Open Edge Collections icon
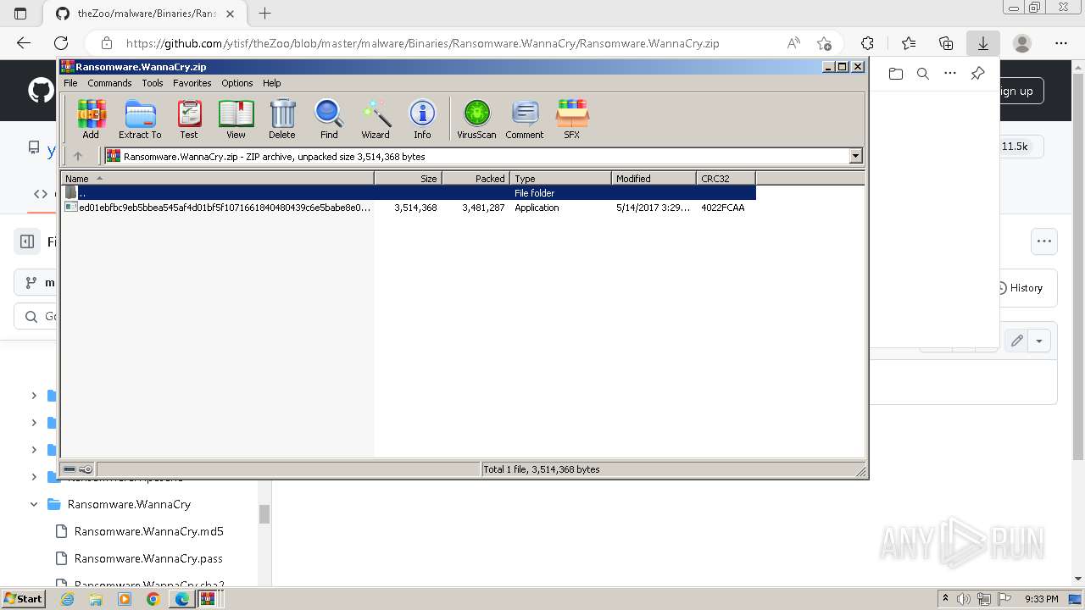 946,43
